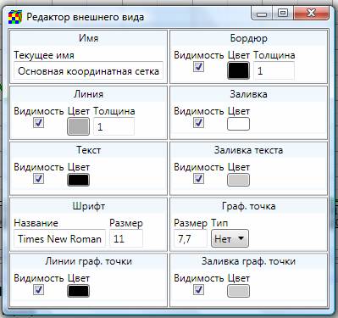Click the Граф. точка section header
Viewport: 338px width, 318px height.
tap(248, 206)
